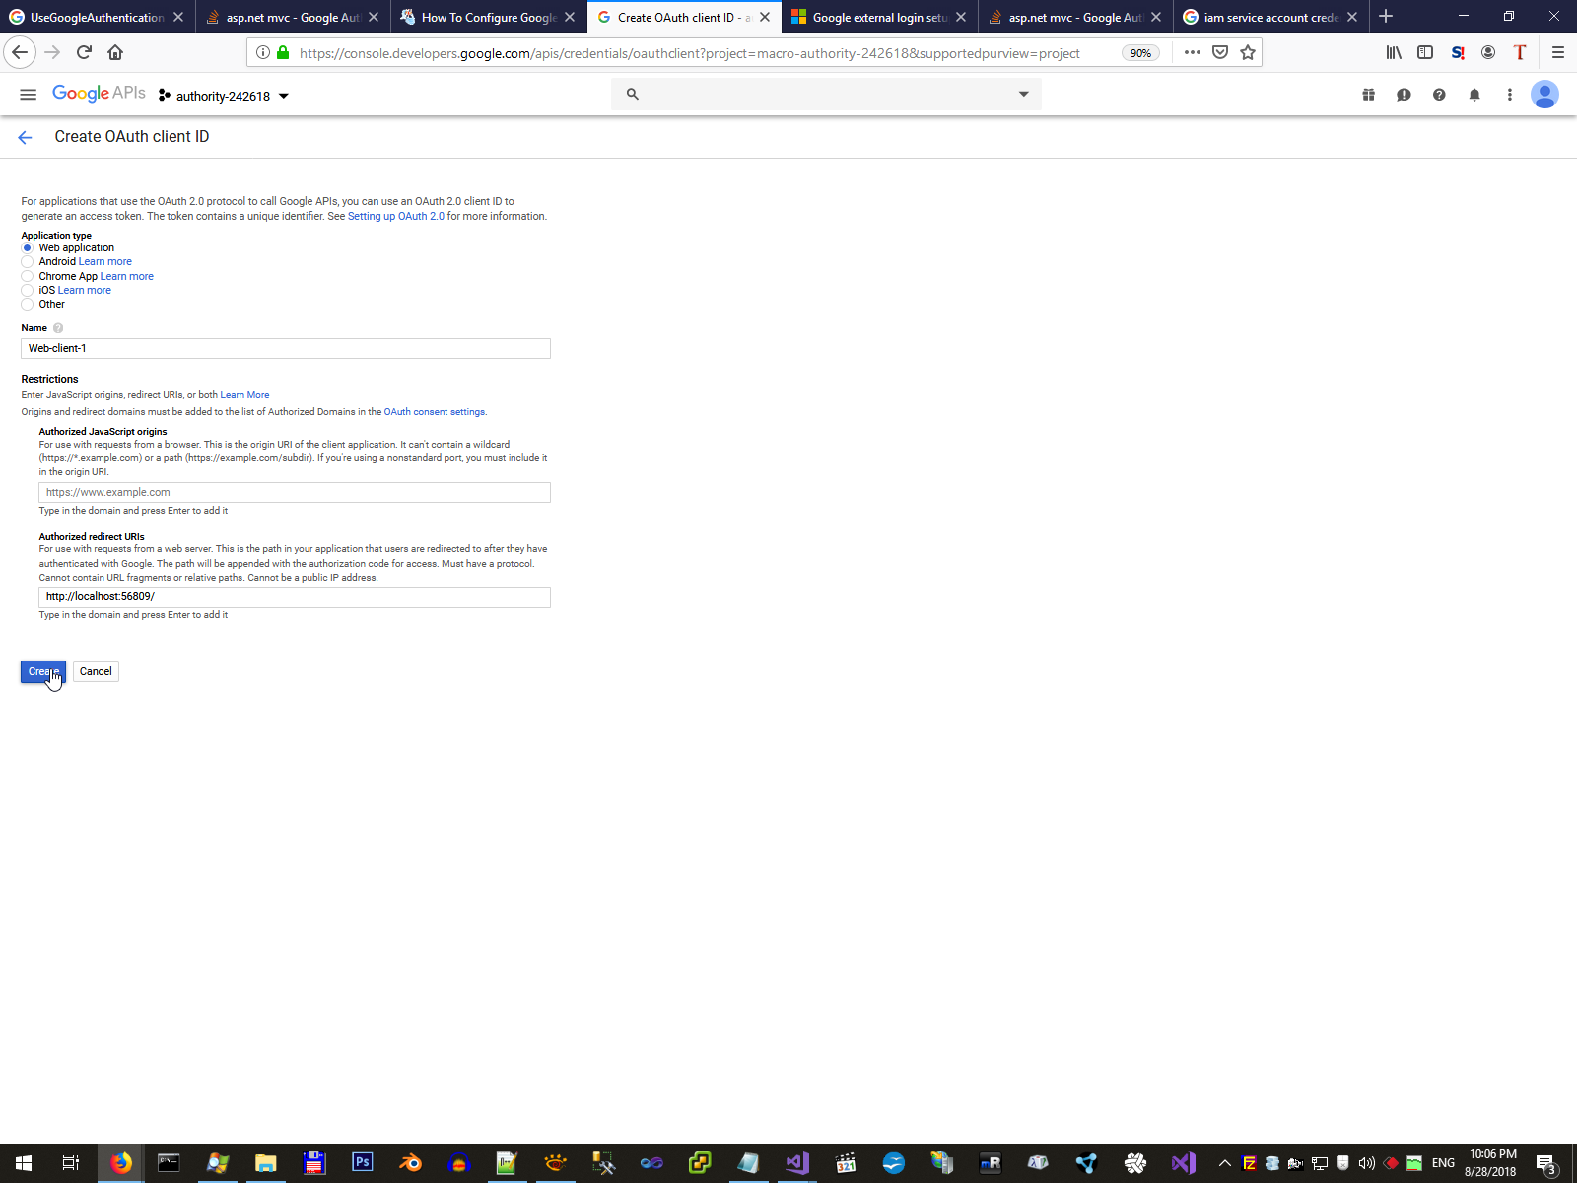Open Firefox from the taskbar
Image resolution: width=1577 pixels, height=1183 pixels.
tap(121, 1163)
